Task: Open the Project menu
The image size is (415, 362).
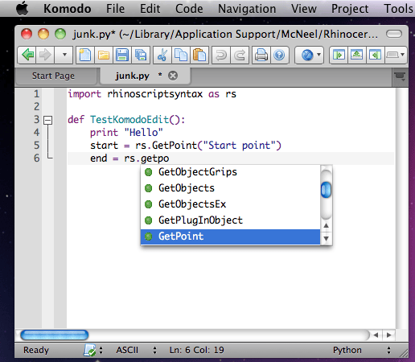Action: pos(350,9)
